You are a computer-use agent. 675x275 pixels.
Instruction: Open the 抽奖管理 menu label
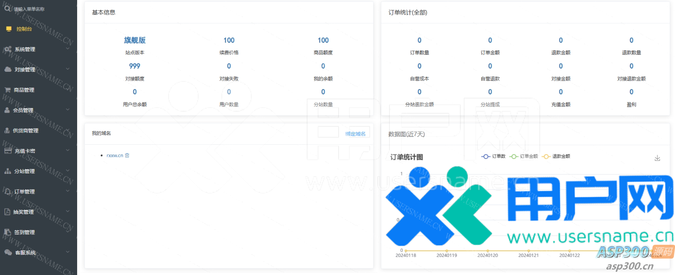(x=23, y=212)
